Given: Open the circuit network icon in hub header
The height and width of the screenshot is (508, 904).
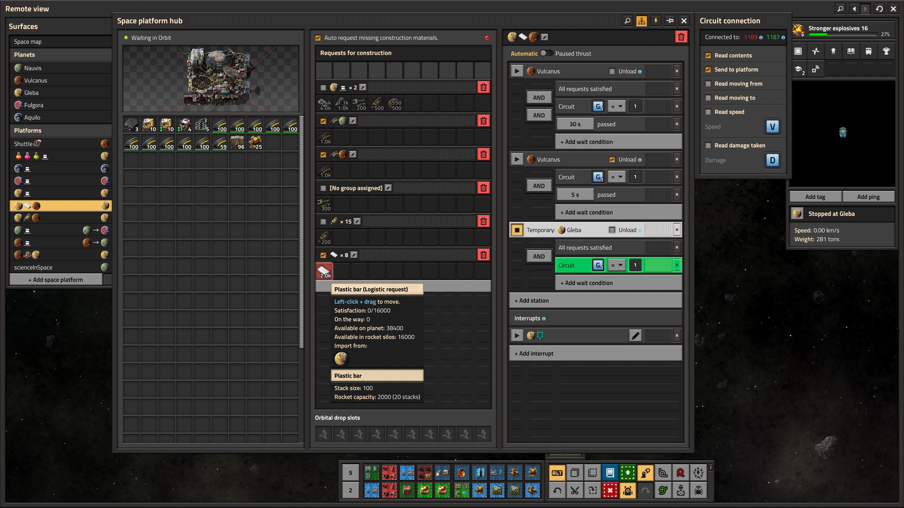Looking at the screenshot, I should (641, 21).
